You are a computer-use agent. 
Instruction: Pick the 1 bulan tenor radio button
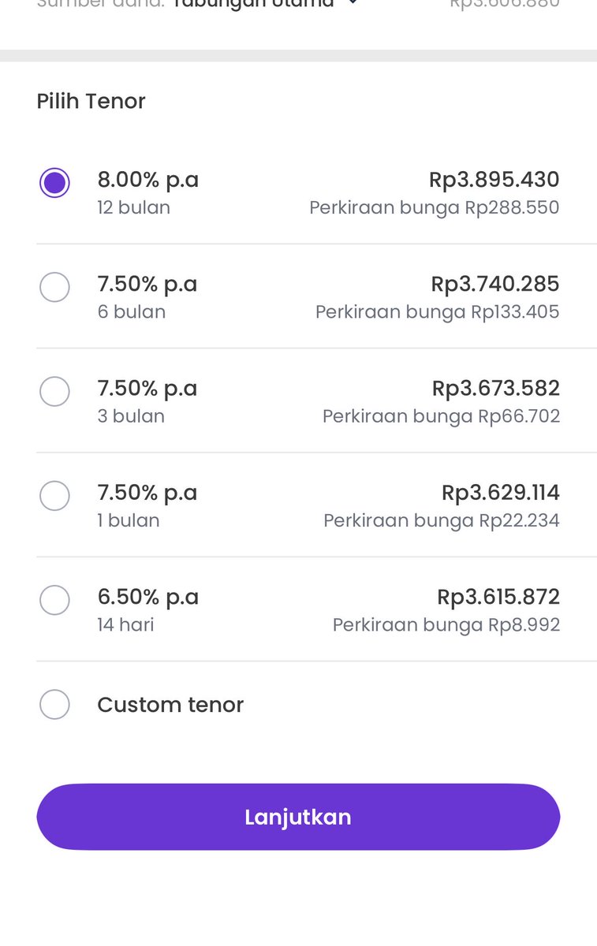point(54,496)
